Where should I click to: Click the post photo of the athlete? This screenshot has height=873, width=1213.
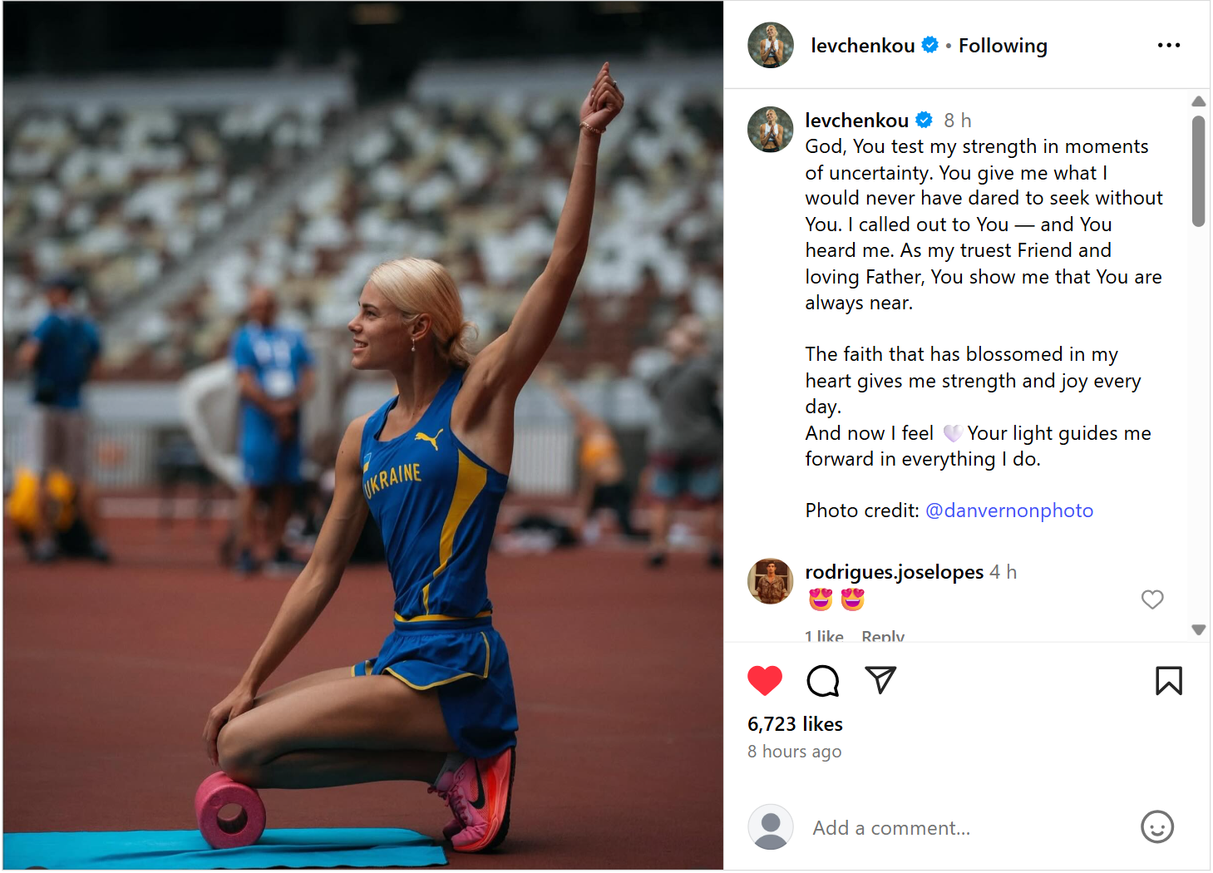(x=363, y=436)
